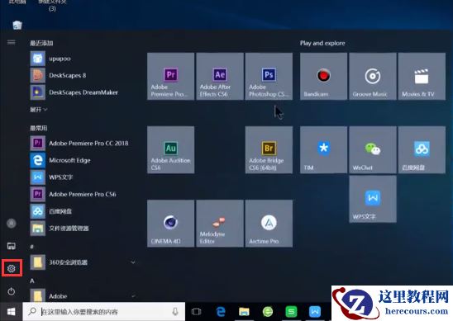The height and width of the screenshot is (321, 453).
Task: Open the Melodyne Editor tile
Action: pyautogui.click(x=220, y=224)
